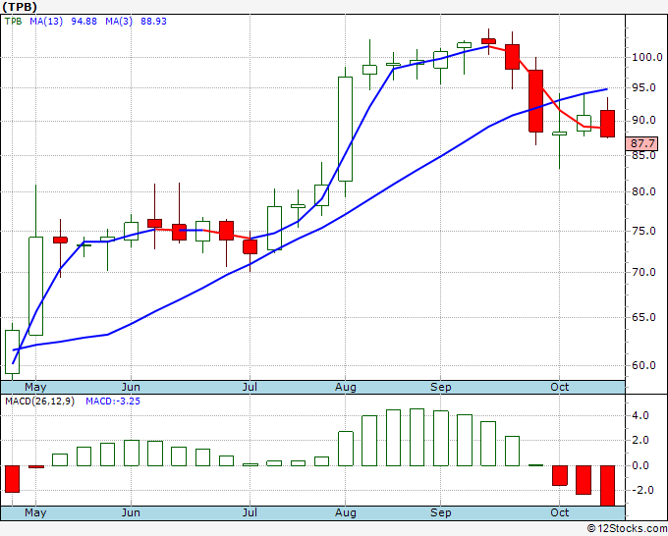Click the 60.0 price axis label

[x=643, y=365]
